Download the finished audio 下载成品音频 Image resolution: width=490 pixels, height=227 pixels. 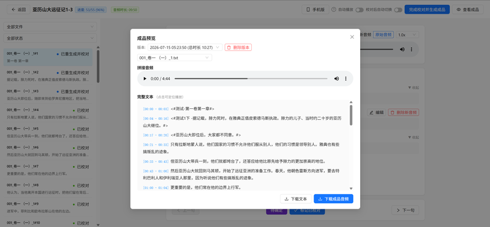click(x=333, y=199)
